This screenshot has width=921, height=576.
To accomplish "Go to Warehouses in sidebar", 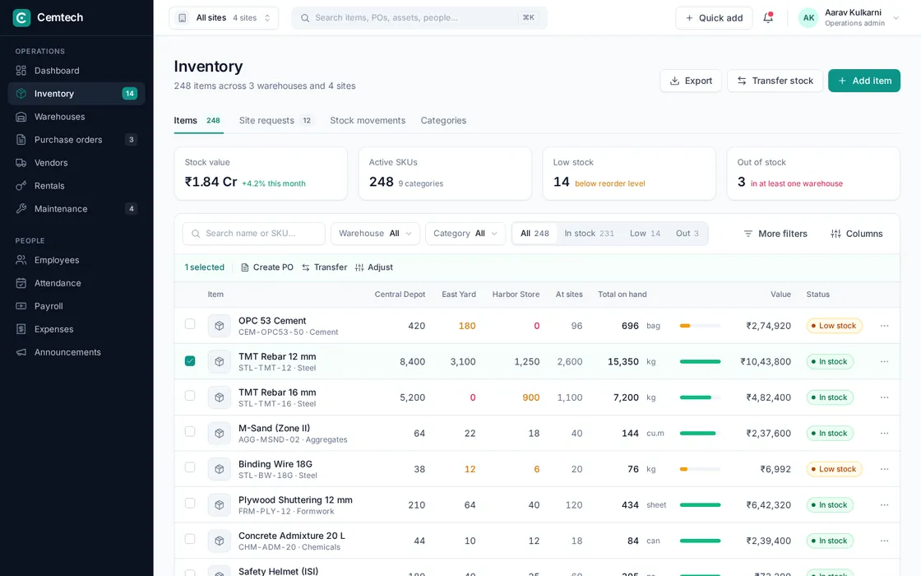I will [76, 116].
